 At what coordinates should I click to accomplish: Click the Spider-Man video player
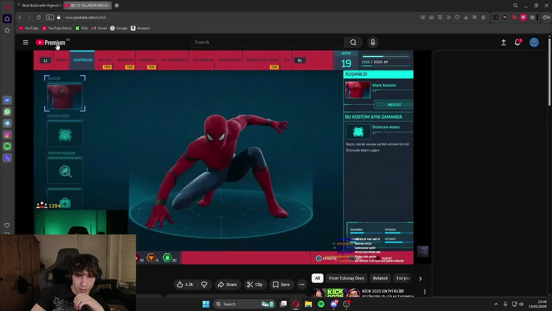point(223,157)
